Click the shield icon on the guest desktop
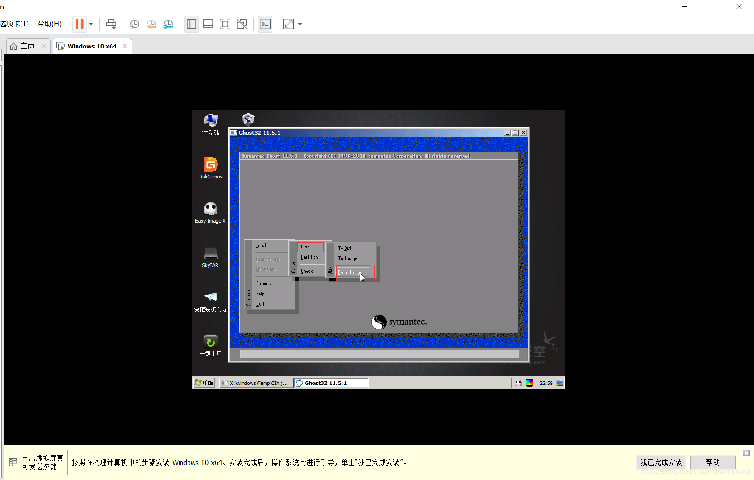Screen dimensions: 754x480 (248, 119)
